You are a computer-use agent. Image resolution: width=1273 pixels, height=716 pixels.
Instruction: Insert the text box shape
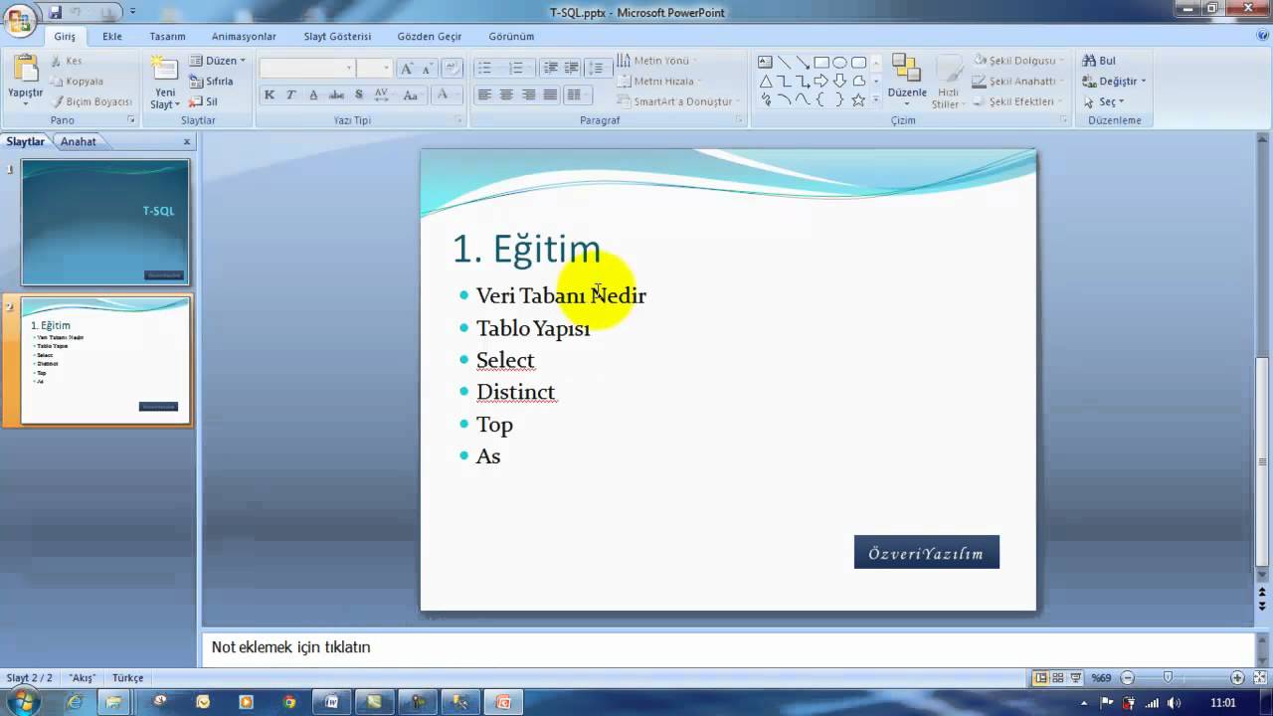[x=765, y=62]
